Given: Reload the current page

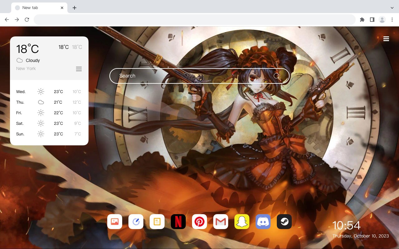Looking at the screenshot, I should click(27, 20).
